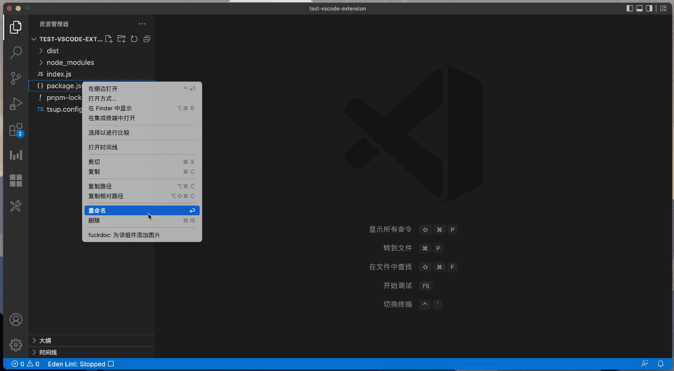Screen dimensions: 674x371
Task: Choose 在侧边打开 from context menu
Action: point(142,89)
